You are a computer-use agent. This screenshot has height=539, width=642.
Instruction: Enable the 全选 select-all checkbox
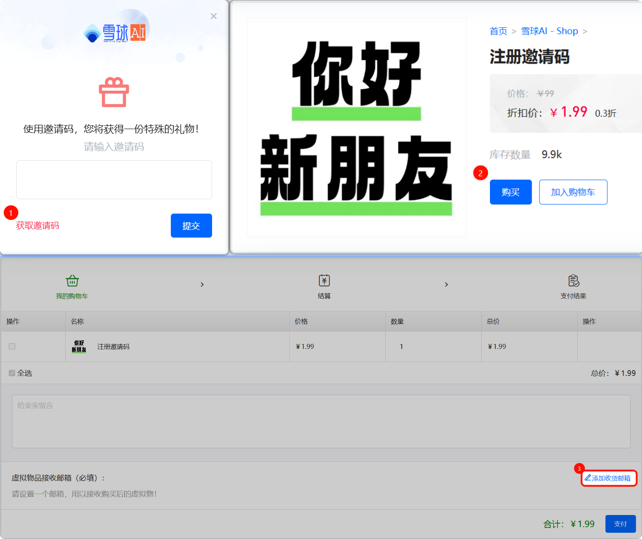pos(12,373)
